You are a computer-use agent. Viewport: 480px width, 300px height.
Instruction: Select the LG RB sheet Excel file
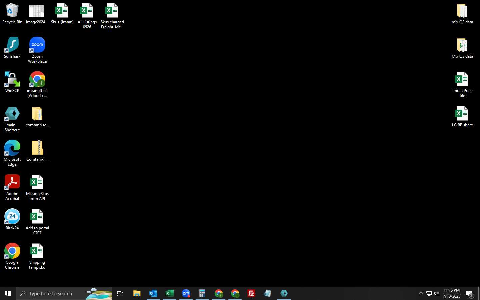tap(462, 117)
